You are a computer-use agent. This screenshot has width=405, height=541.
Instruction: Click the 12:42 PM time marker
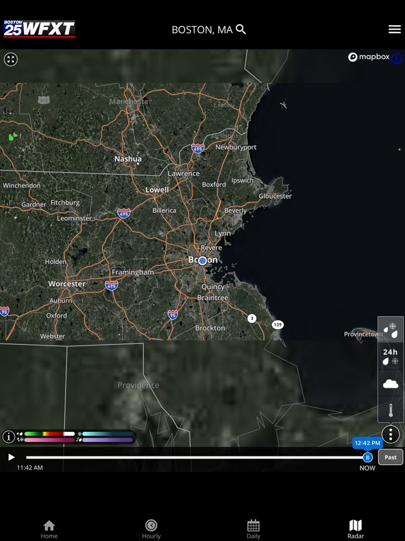[x=367, y=443]
